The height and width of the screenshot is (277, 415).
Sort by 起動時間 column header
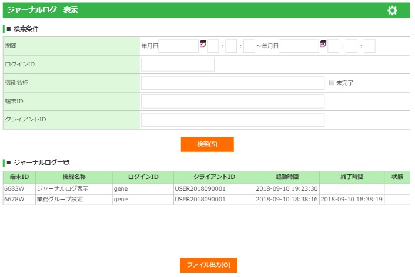click(287, 177)
